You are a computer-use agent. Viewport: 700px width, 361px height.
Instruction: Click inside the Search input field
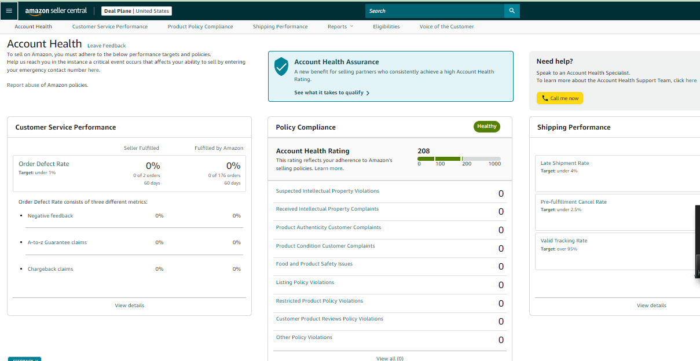(x=435, y=11)
